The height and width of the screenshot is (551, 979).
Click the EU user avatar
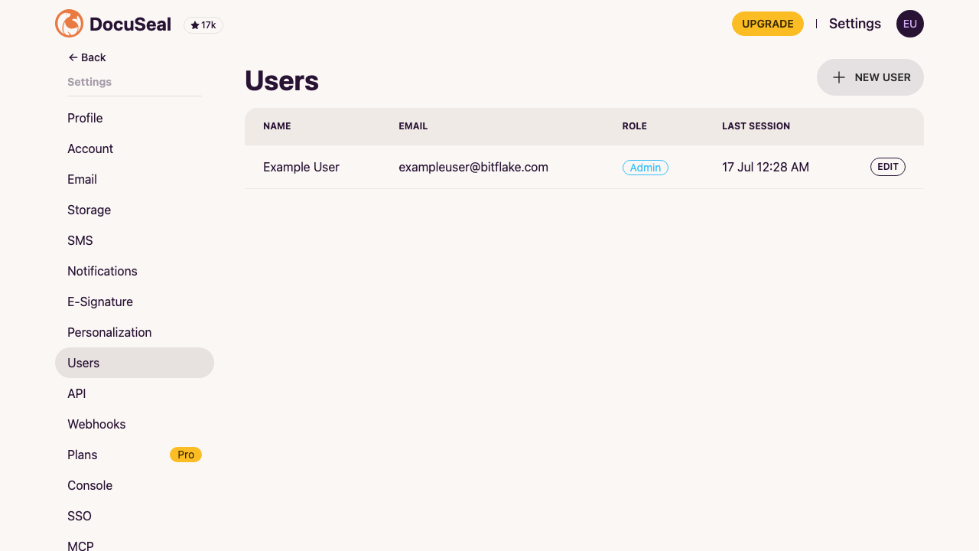tap(910, 24)
